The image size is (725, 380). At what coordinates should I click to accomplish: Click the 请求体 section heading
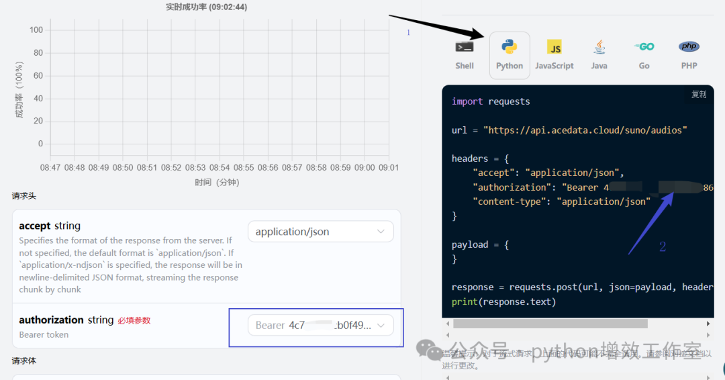coord(24,361)
